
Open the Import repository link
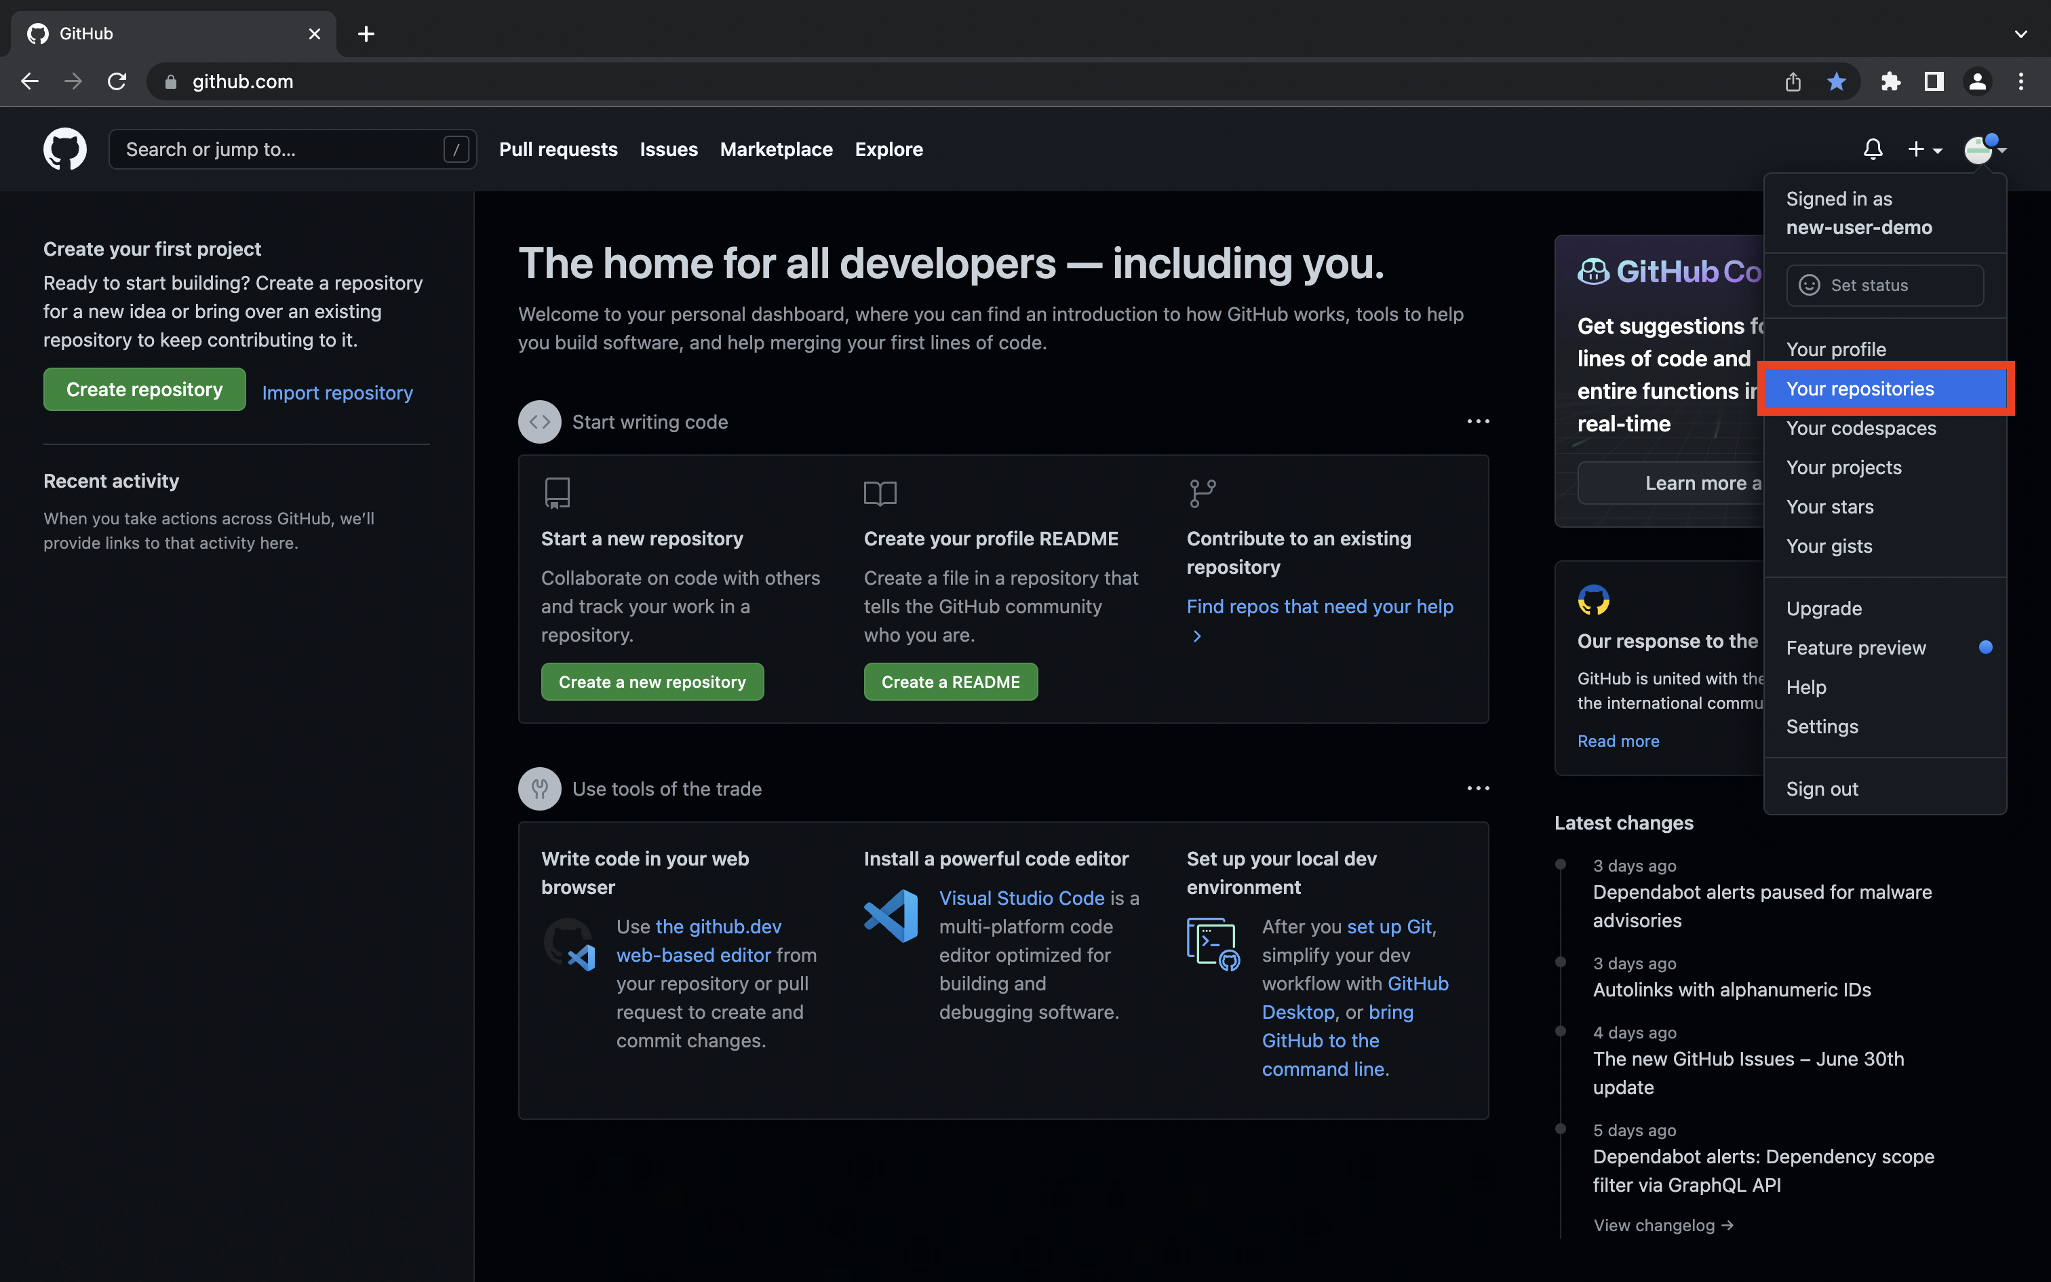337,393
